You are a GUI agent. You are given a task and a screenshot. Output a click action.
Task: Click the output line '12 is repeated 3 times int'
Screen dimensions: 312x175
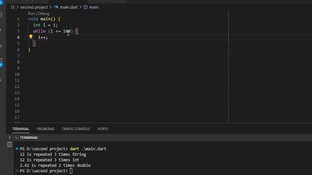[49, 160]
